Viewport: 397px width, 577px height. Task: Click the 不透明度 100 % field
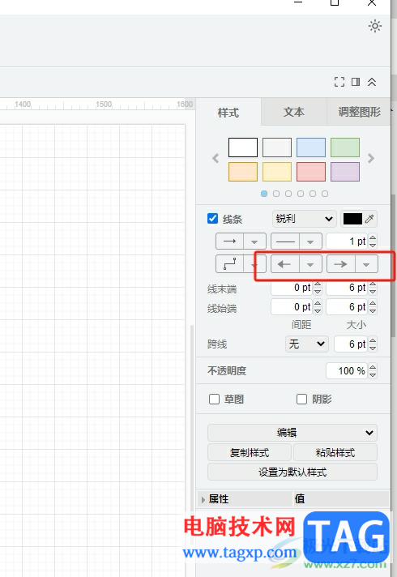[x=347, y=370]
